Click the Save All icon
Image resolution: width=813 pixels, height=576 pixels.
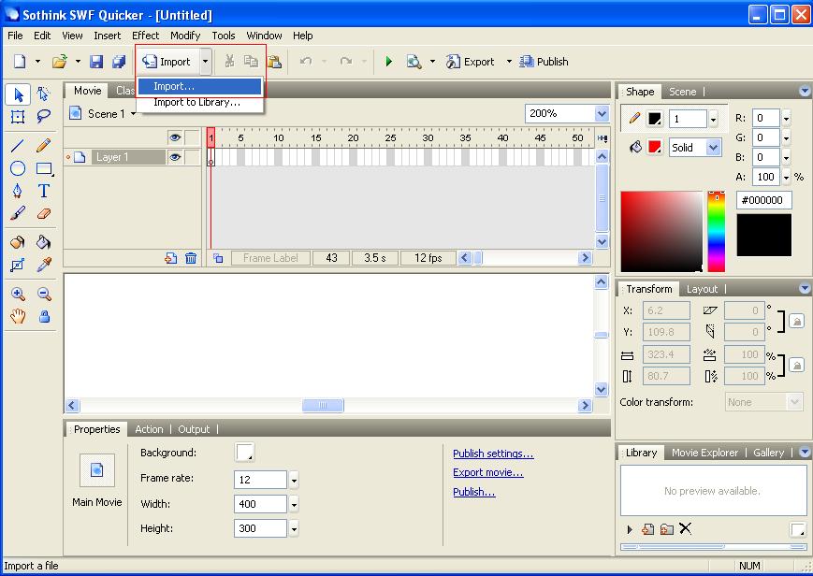[119, 62]
